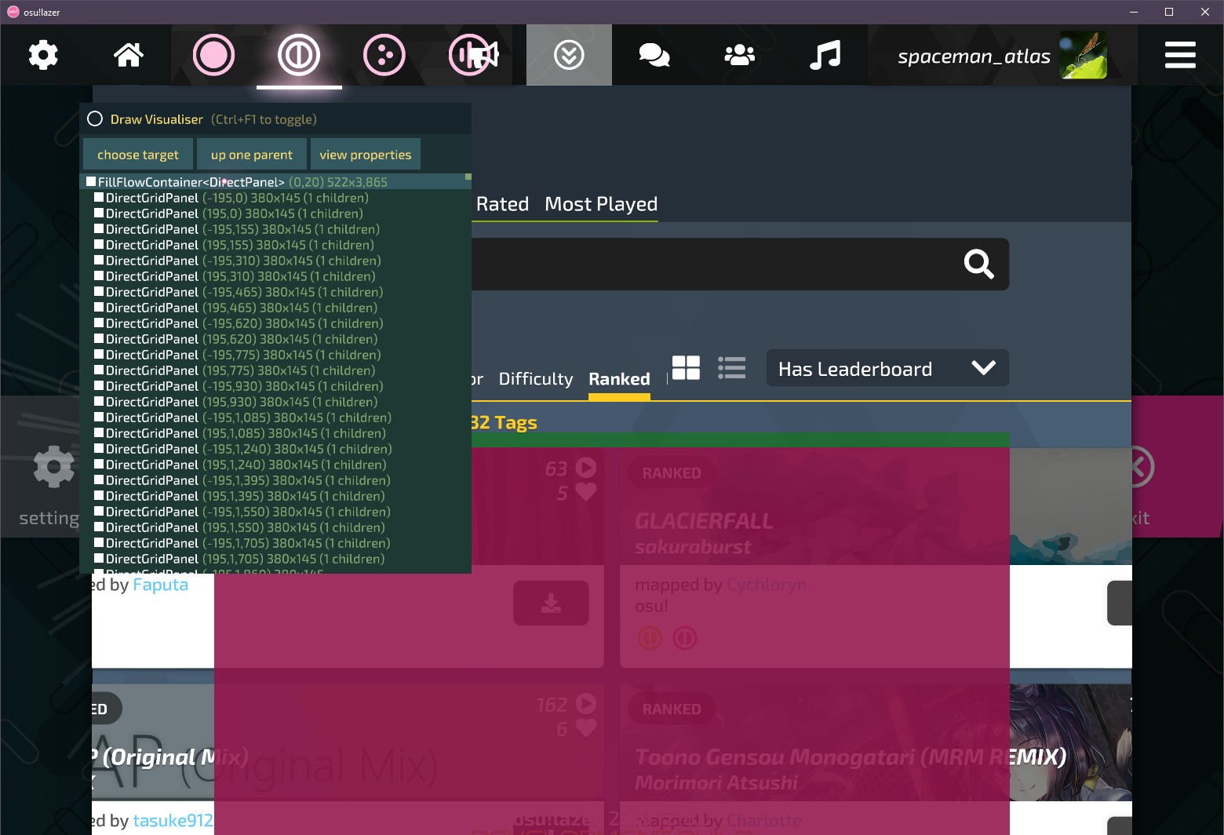
Task: Select the FillFlowContainer DirectPanel tree entry
Action: coord(191,181)
